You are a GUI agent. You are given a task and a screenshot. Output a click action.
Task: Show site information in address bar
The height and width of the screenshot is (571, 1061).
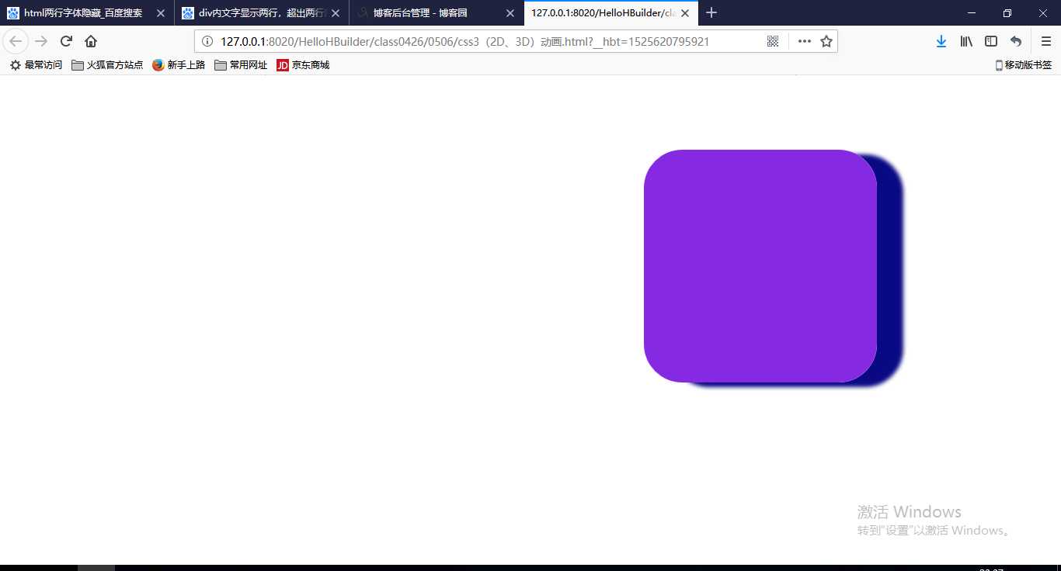[207, 41]
